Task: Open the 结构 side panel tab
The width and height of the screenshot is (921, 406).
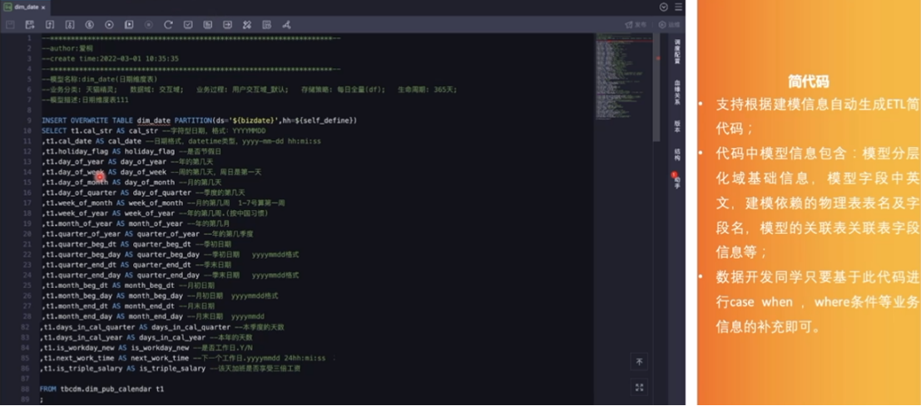Action: pyautogui.click(x=676, y=154)
